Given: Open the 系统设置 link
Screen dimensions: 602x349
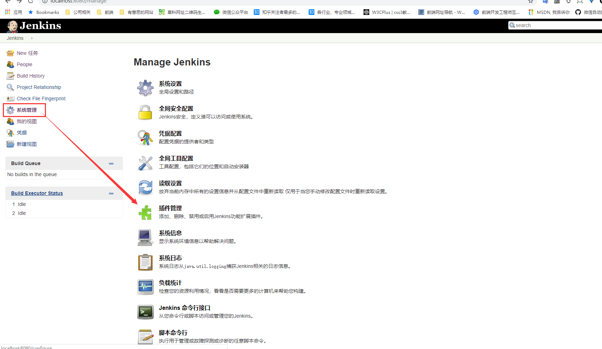Looking at the screenshot, I should pos(170,84).
